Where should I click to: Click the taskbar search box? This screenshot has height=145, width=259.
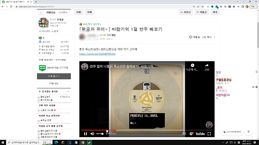coord(29,142)
